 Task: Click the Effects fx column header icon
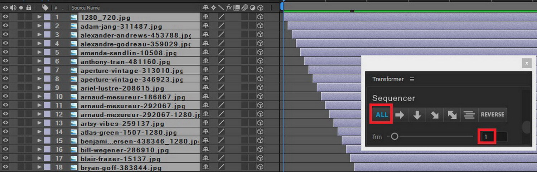point(229,8)
